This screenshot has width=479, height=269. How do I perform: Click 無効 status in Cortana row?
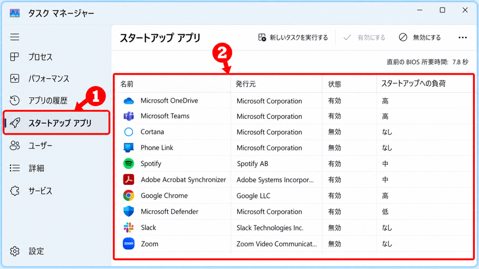335,132
